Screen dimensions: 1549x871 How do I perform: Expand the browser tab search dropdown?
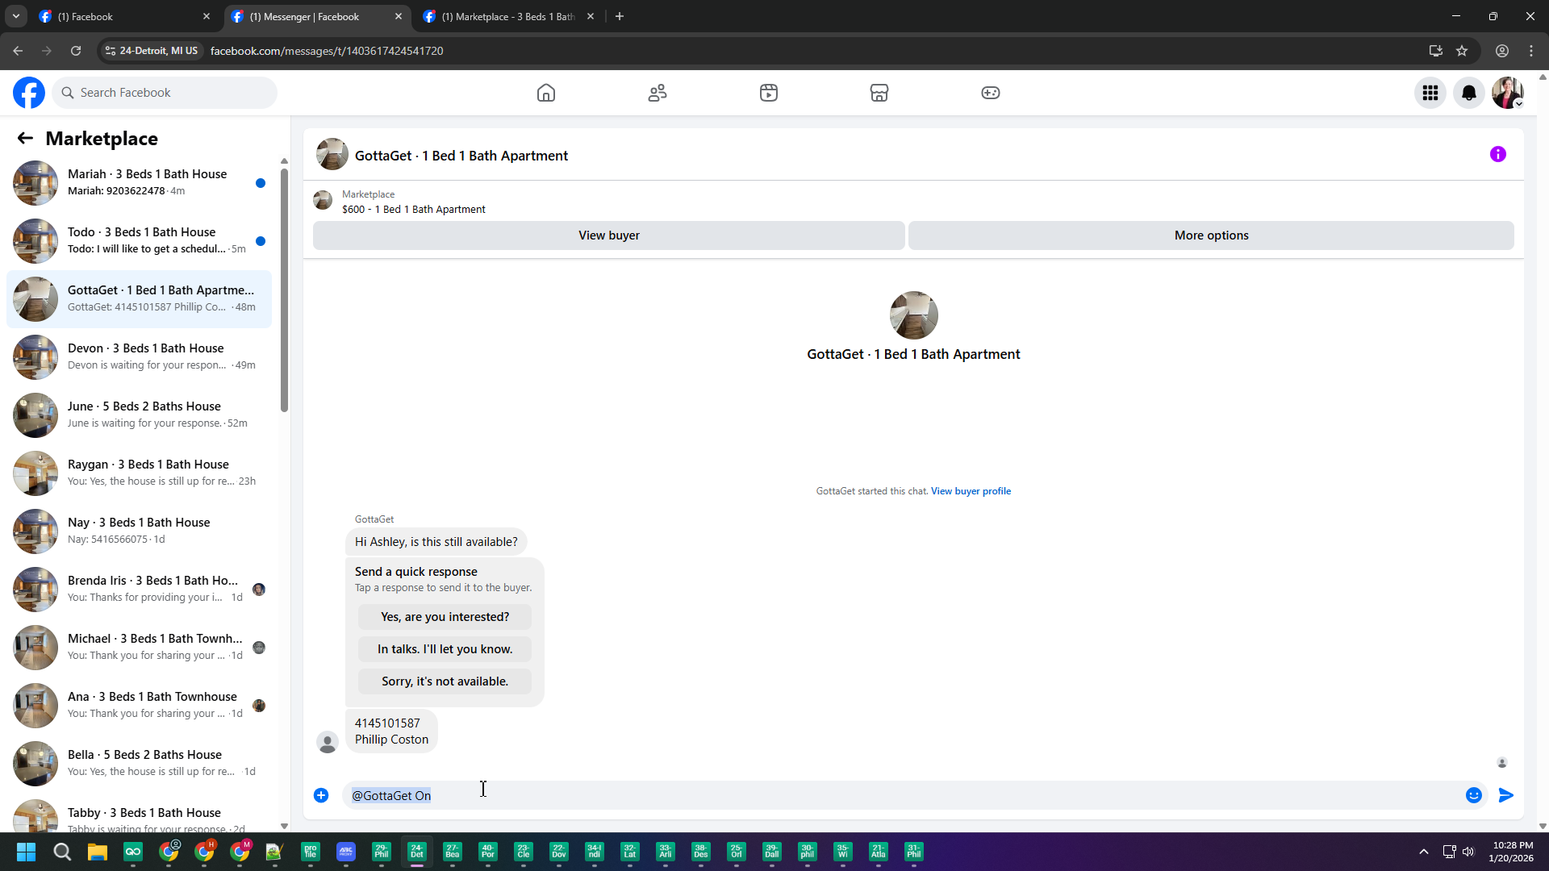(16, 17)
